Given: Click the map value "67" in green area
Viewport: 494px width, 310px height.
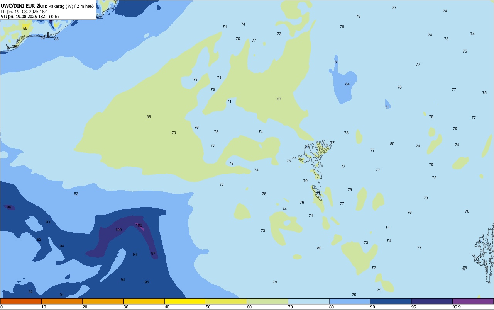Looking at the screenshot, I should (279, 99).
